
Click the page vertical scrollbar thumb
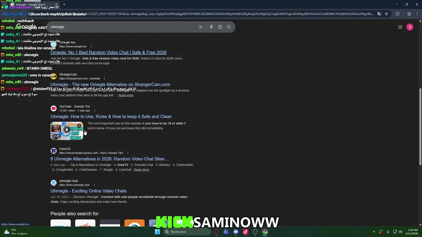point(420,127)
